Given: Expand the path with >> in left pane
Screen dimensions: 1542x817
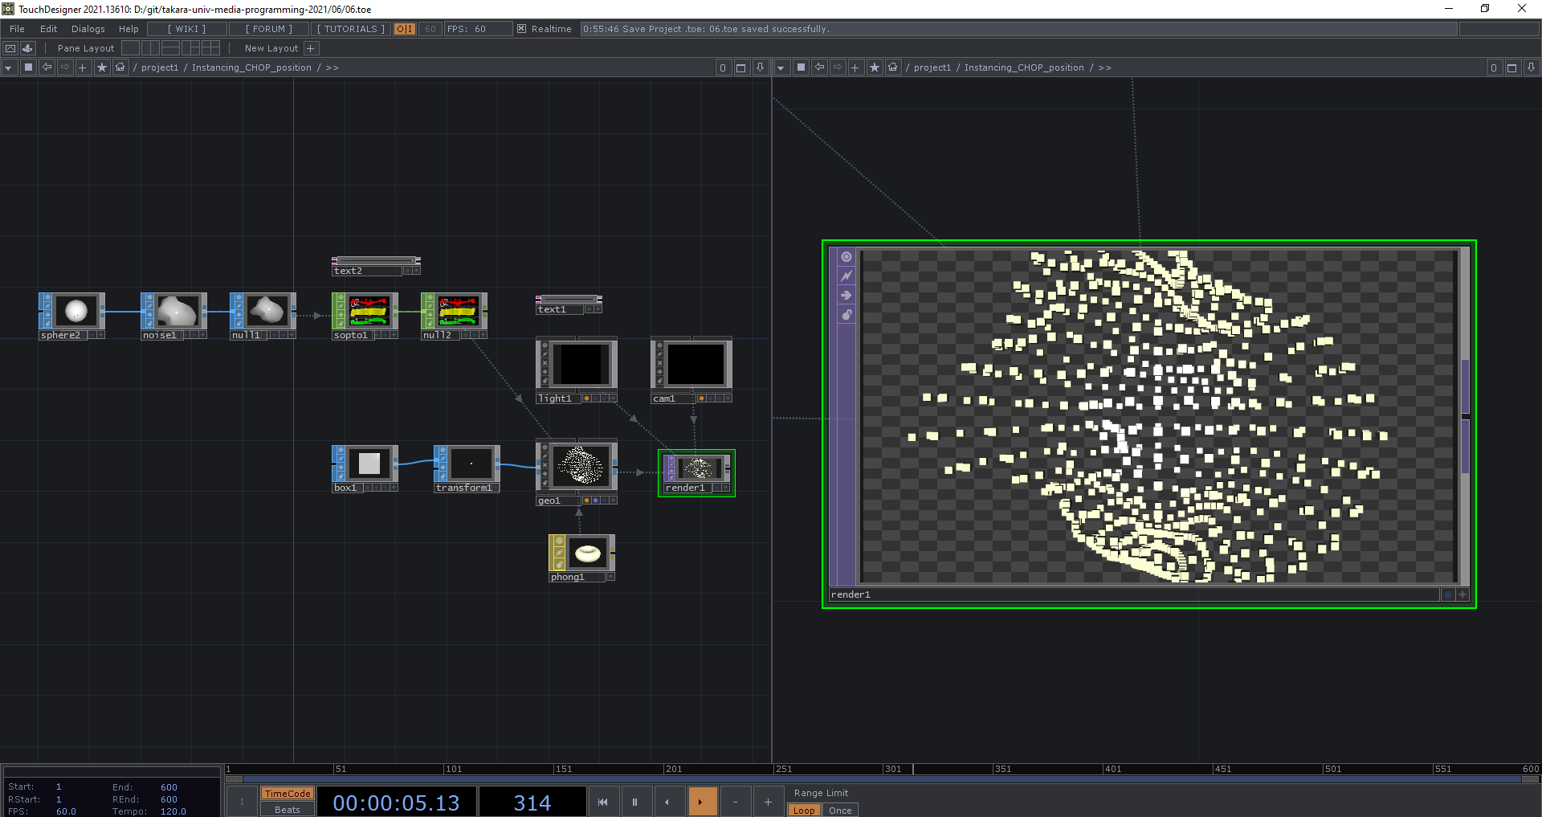Looking at the screenshot, I should tap(332, 67).
